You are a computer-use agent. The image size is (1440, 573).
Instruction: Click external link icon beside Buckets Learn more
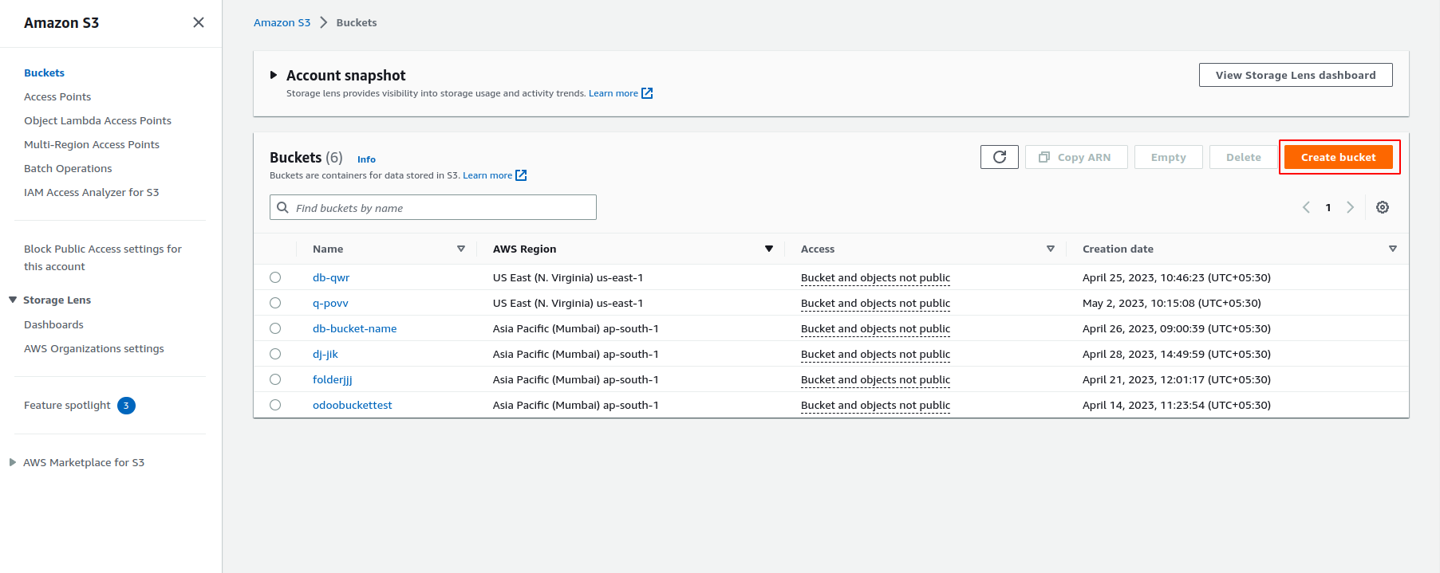click(521, 175)
